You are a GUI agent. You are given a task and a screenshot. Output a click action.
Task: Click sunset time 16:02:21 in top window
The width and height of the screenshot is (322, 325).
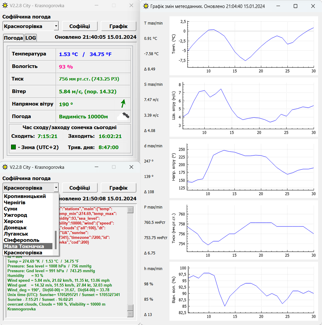click(x=110, y=136)
